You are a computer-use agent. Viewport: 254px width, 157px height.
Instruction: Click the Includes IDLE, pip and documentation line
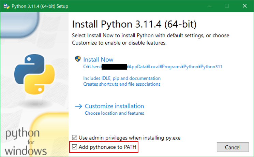122,78
